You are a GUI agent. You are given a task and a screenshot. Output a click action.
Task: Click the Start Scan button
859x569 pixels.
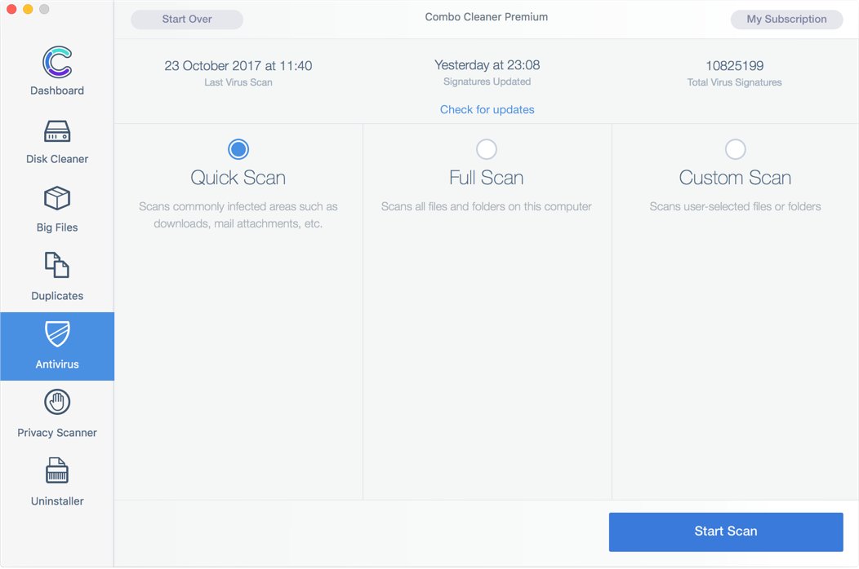click(x=726, y=532)
